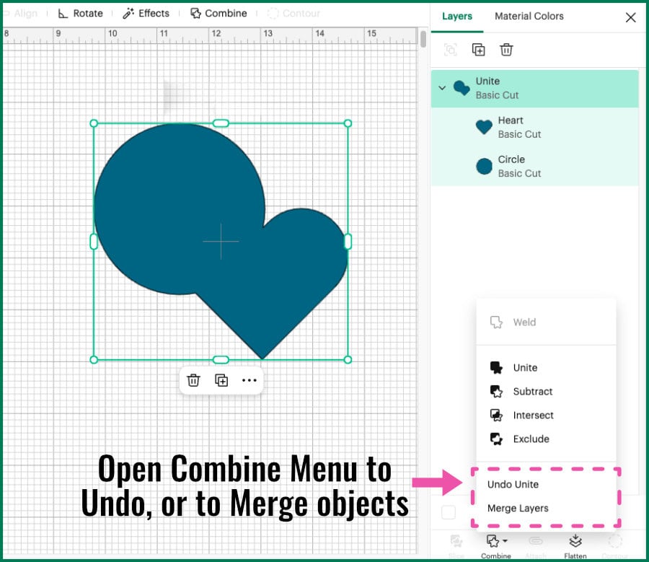Collapse the Unite layer group

coord(442,88)
